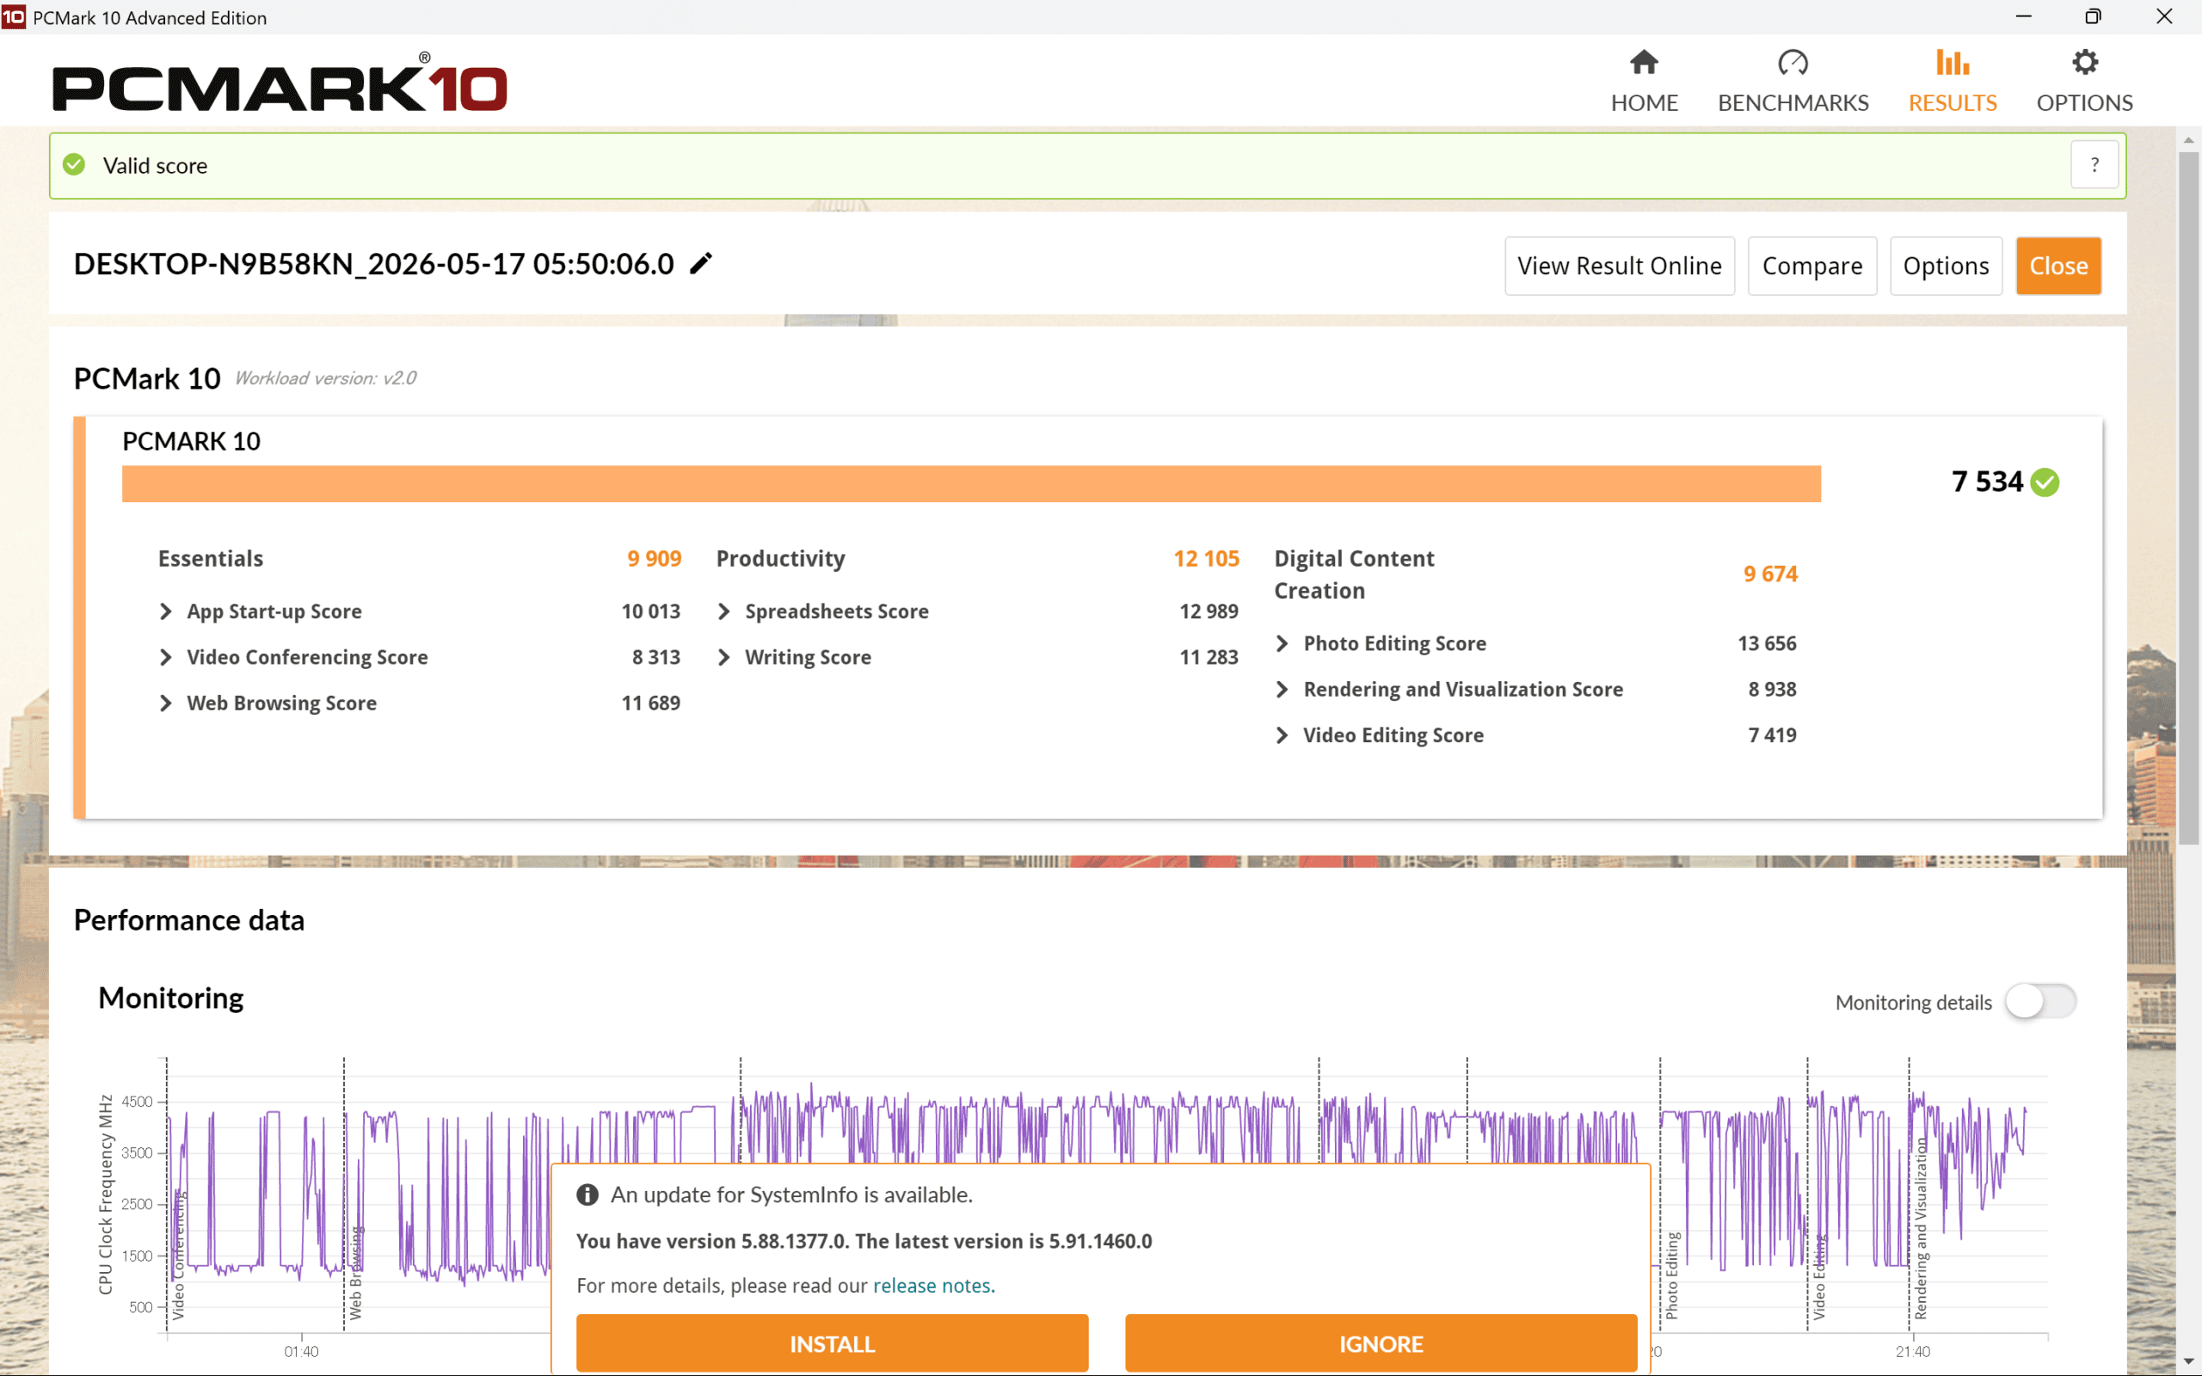The image size is (2202, 1376).
Task: Click the pencil icon to rename result
Action: [701, 264]
